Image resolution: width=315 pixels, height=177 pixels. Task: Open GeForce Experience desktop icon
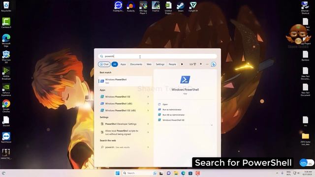(6, 90)
